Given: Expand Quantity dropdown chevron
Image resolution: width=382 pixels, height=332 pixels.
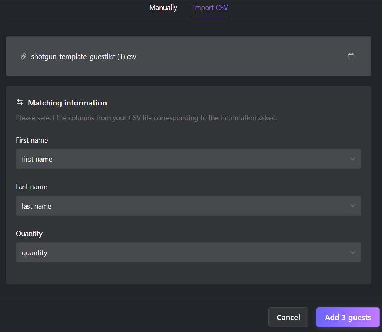Looking at the screenshot, I should 353,252.
